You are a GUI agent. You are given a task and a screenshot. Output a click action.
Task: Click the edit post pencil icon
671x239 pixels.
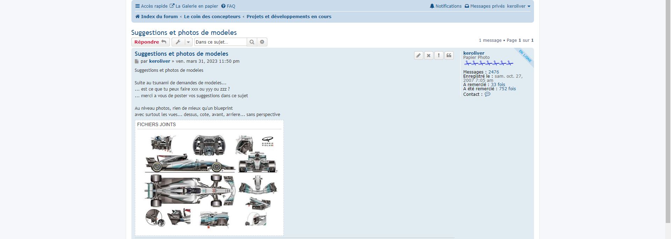(x=418, y=55)
